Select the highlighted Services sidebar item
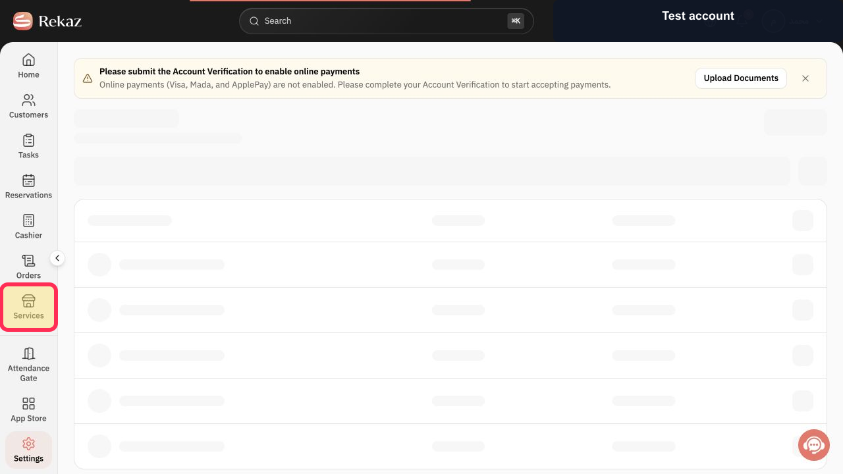Image resolution: width=843 pixels, height=474 pixels. point(28,307)
